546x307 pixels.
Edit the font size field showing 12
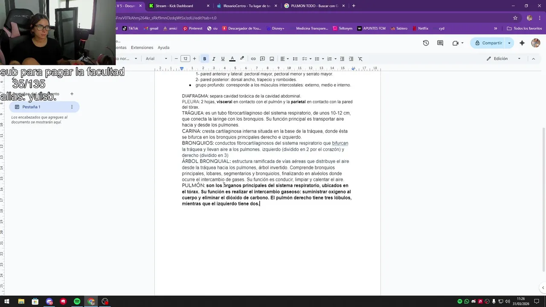click(185, 59)
